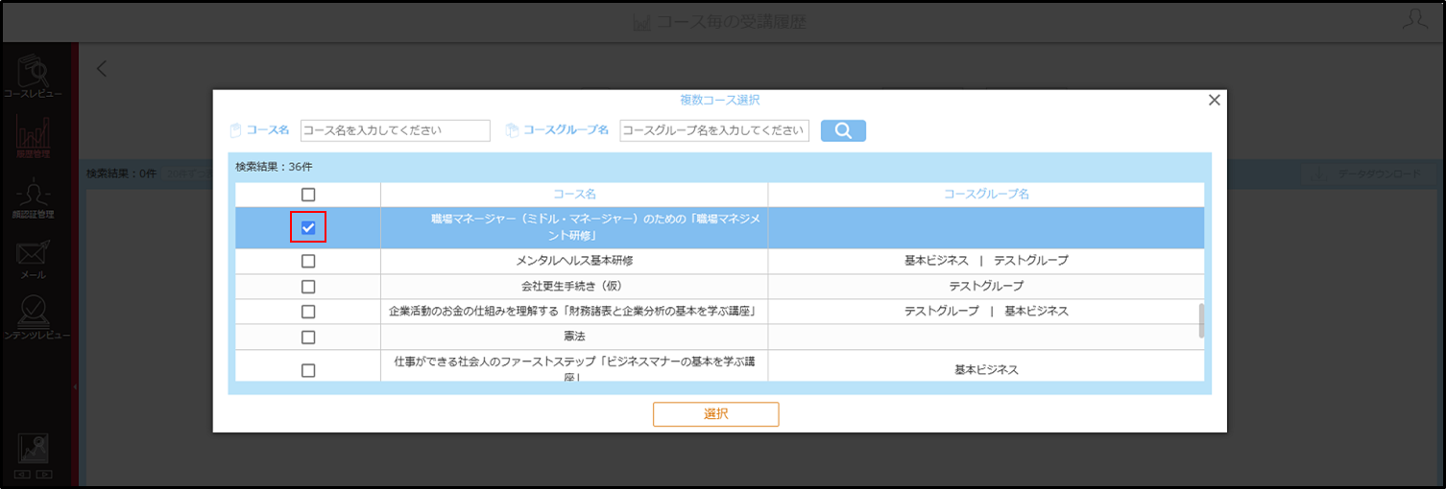Screen dimensions: 1446x489
Task: Click the search magnifier button in dialog
Action: pos(843,130)
